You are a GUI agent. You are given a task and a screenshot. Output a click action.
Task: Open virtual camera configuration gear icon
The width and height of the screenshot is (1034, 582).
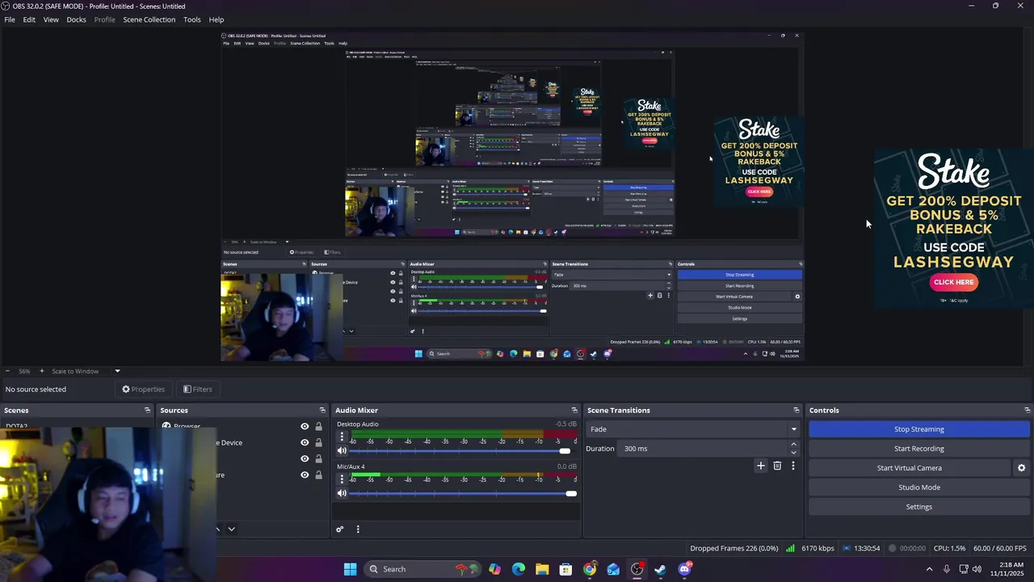point(1021,468)
